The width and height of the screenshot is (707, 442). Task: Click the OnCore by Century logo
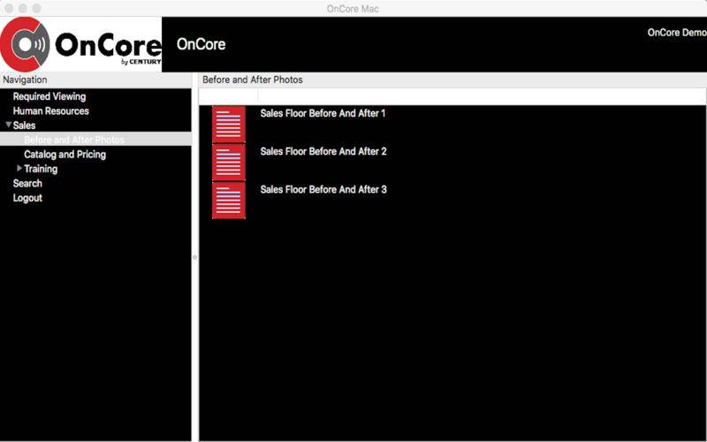click(80, 44)
